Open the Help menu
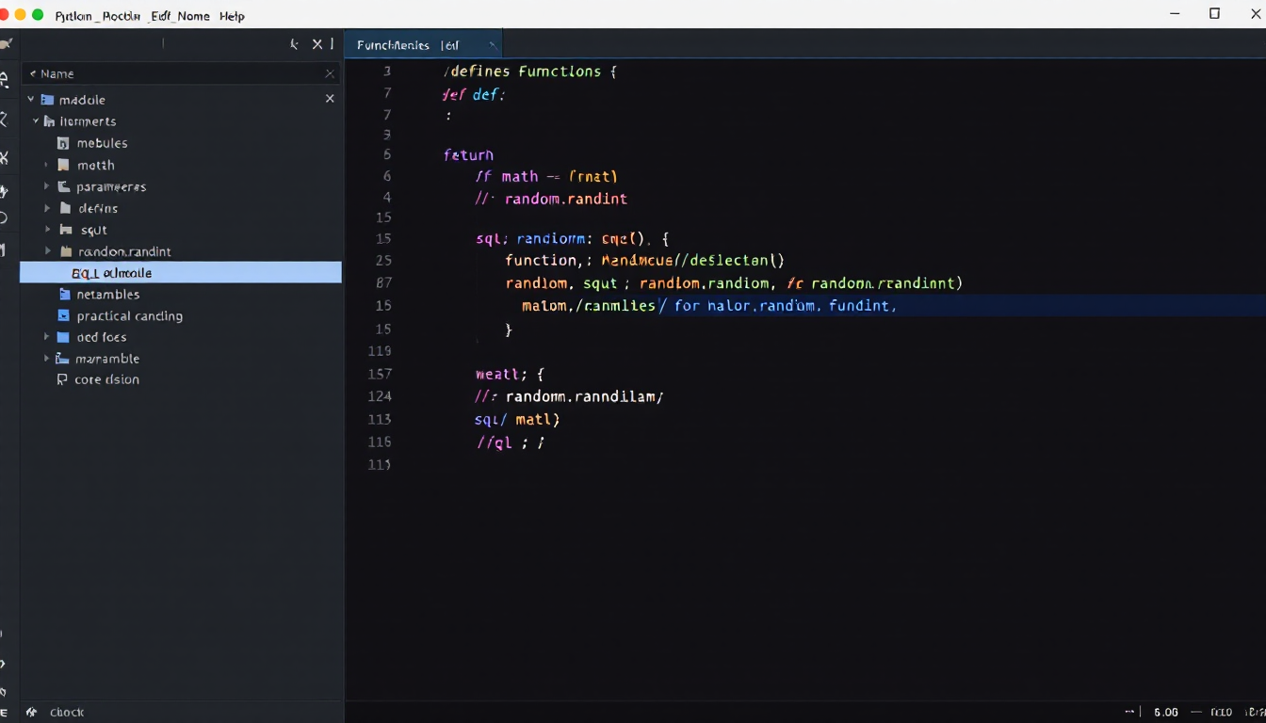The height and width of the screenshot is (723, 1266). 232,16
